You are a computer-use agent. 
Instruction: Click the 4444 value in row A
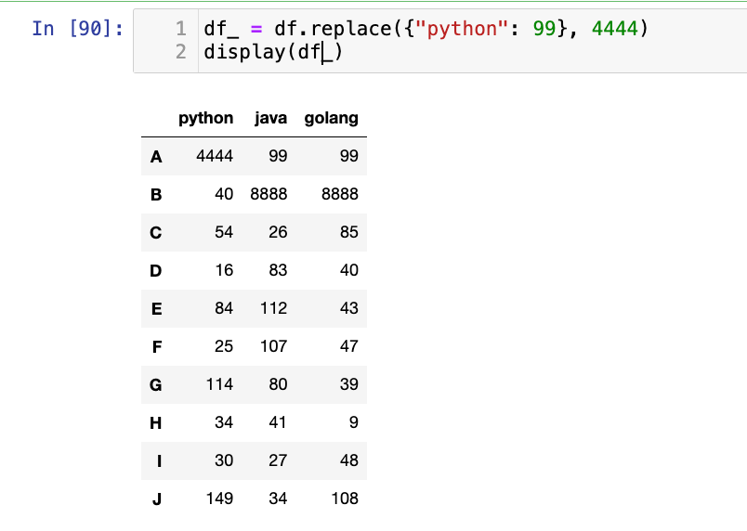click(215, 157)
